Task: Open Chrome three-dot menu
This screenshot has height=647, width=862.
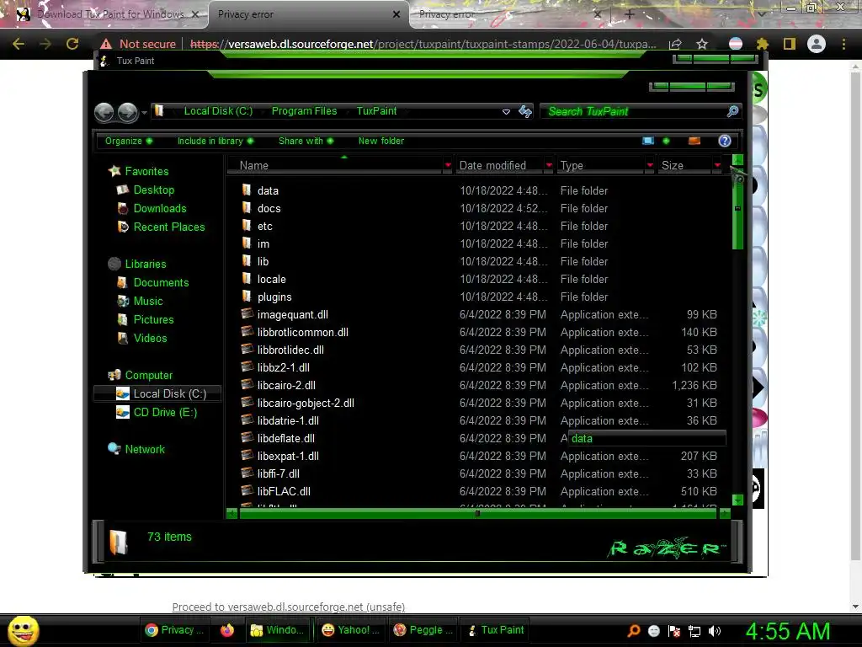Action: (x=843, y=44)
